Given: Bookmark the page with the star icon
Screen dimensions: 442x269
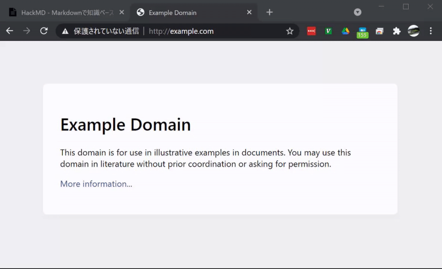Looking at the screenshot, I should tap(290, 31).
